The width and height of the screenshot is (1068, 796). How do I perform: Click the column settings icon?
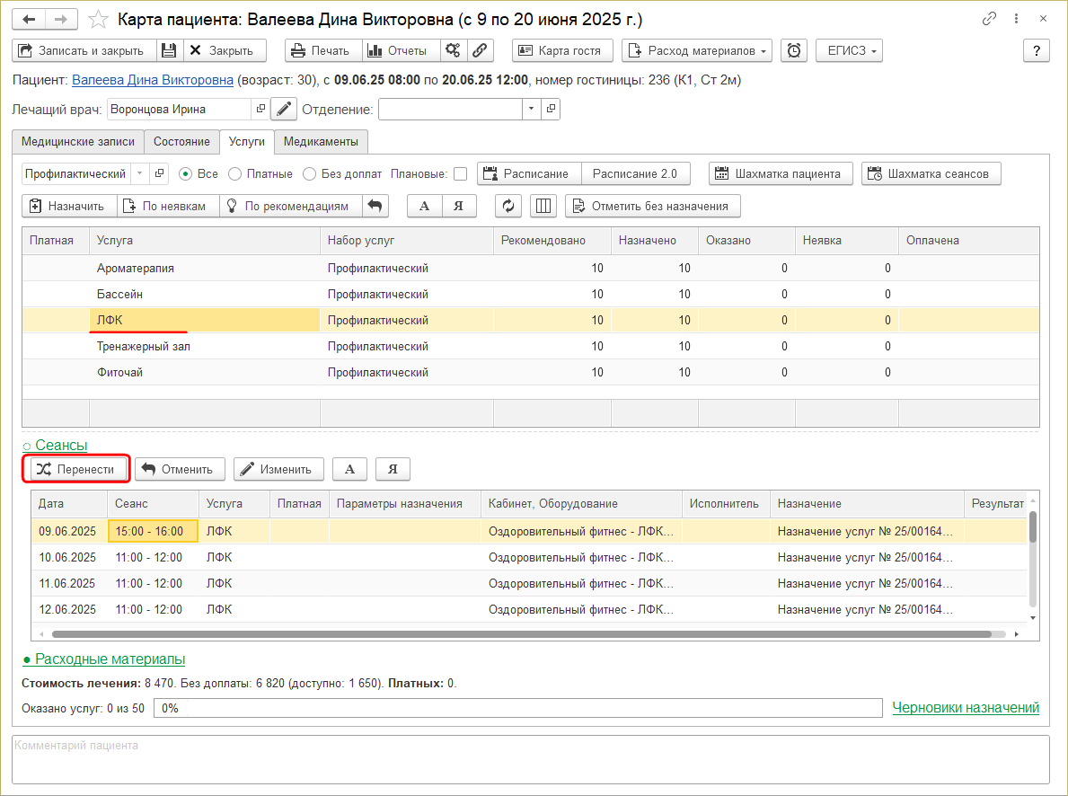(543, 206)
